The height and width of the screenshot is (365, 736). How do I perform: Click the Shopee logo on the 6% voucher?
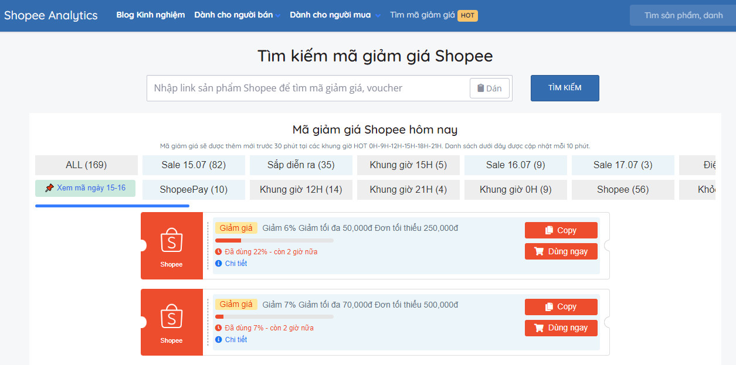[x=171, y=241]
